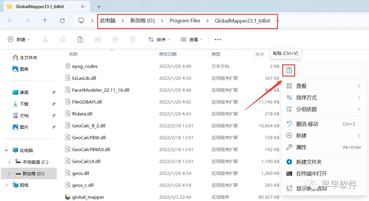The image size is (369, 201).
Task: Open the 排序 dropdown in toolbar
Action: coord(159,40)
